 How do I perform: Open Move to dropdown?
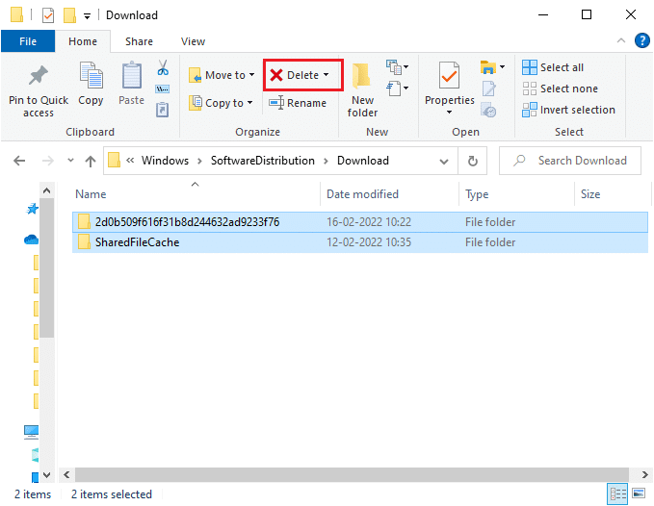(252, 75)
